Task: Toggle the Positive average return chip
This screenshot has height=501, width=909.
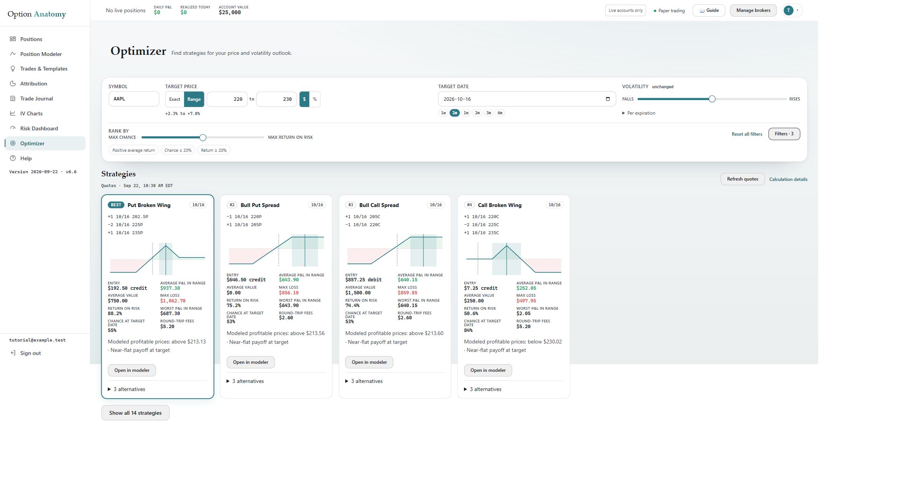Action: click(133, 150)
